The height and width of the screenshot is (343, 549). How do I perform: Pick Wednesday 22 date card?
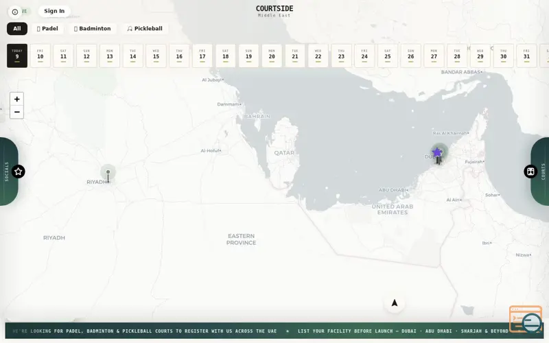(318, 56)
